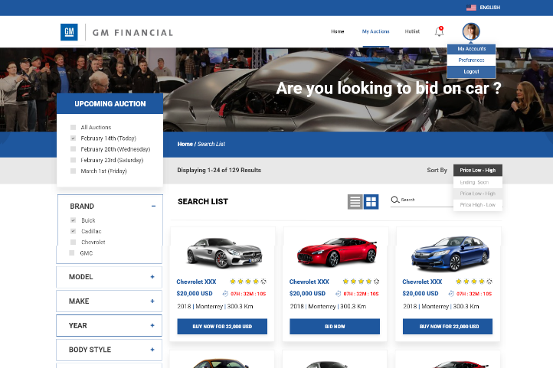
Task: Click the UPCOMING AUCTION panel header
Action: coord(110,103)
